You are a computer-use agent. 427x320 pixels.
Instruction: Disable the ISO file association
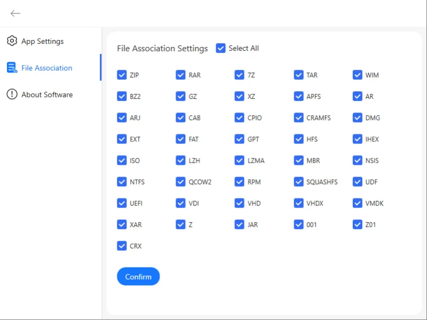122,160
